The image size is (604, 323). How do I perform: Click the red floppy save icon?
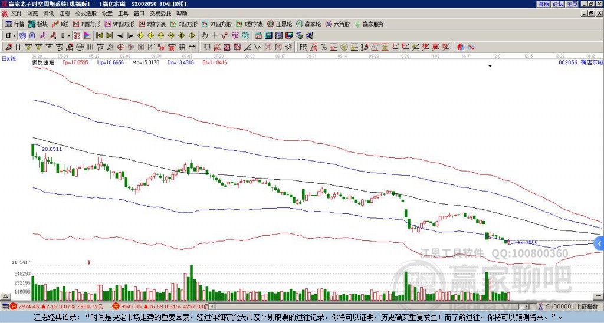[289, 36]
